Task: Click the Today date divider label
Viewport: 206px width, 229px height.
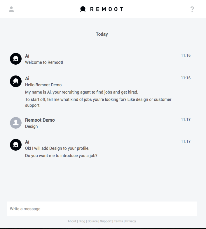Action: point(102,34)
